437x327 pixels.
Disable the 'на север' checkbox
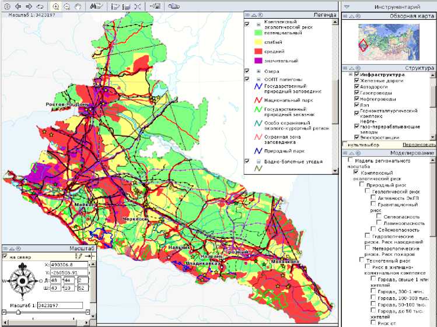click(5, 256)
